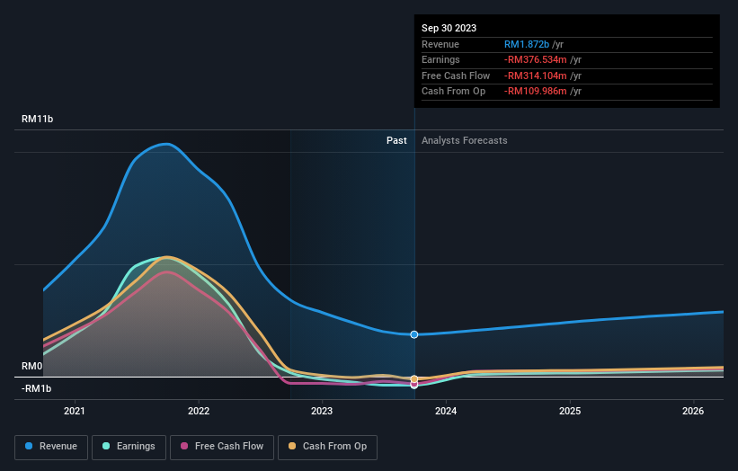Click the RM1.872b revenue value
This screenshot has width=738, height=471.
(x=527, y=44)
